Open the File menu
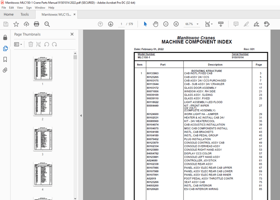The width and height of the screenshot is (280, 200). pos(4,8)
